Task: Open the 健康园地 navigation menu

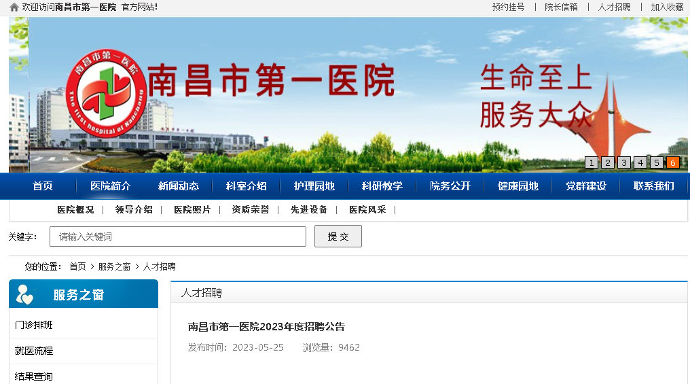Action: [518, 186]
